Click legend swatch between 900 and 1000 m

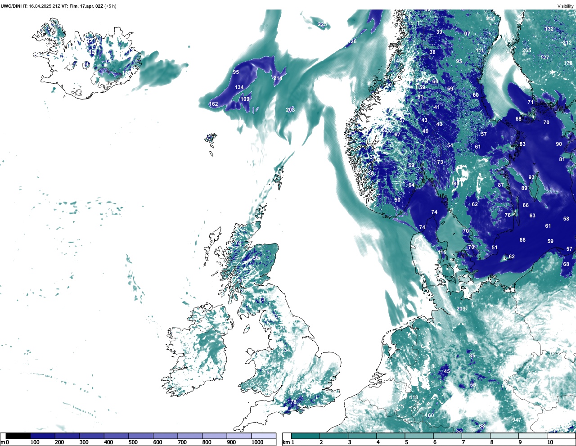pyautogui.click(x=239, y=436)
